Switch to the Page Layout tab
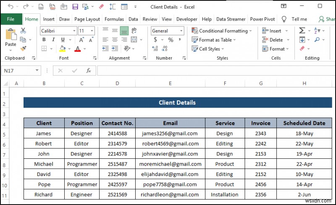The height and width of the screenshot is (205, 336). click(87, 19)
